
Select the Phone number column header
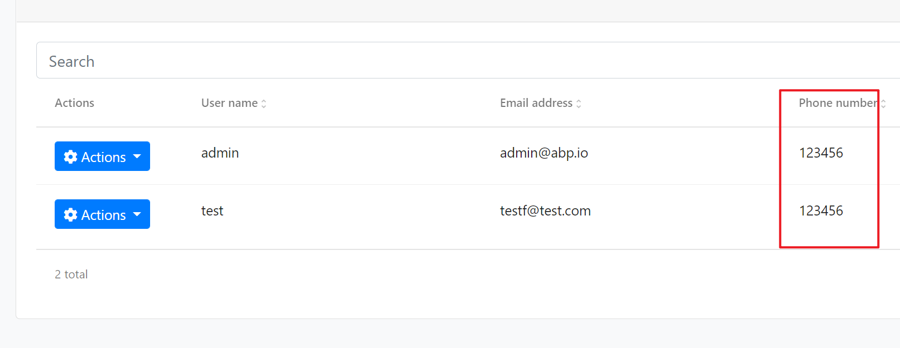tap(839, 103)
